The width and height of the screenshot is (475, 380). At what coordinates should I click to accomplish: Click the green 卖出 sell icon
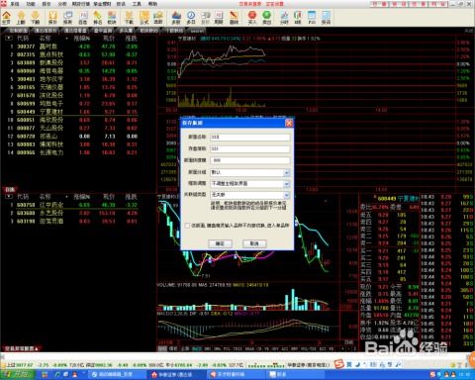tap(266, 17)
